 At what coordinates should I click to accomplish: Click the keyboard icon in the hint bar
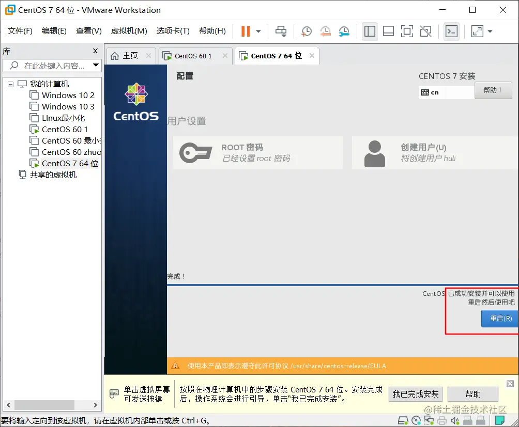[114, 393]
